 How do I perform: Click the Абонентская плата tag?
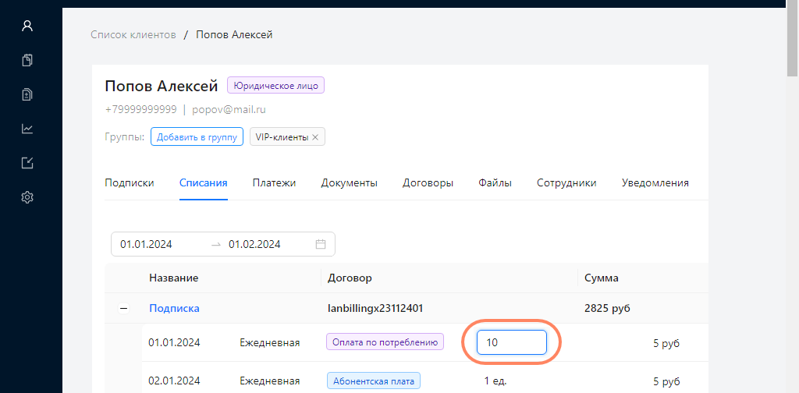click(x=374, y=381)
